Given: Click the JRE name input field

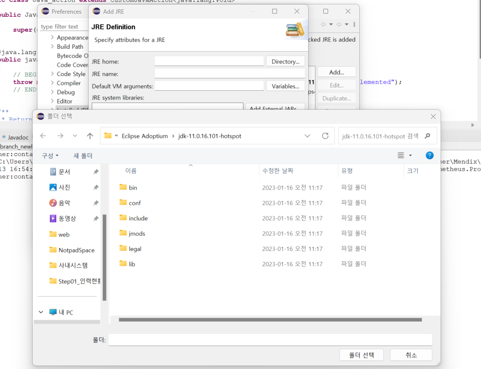Looking at the screenshot, I should 230,74.
